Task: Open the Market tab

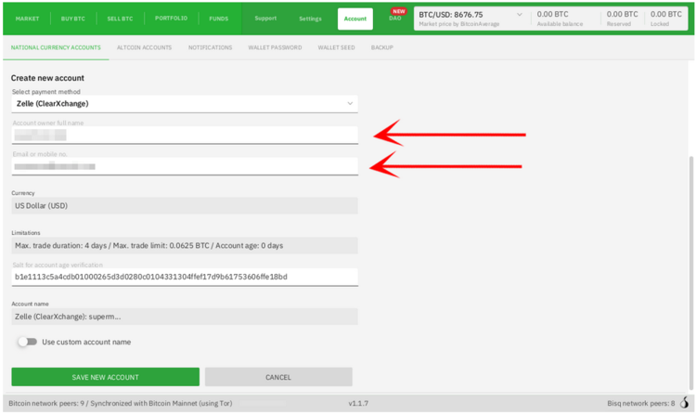Action: [x=27, y=19]
